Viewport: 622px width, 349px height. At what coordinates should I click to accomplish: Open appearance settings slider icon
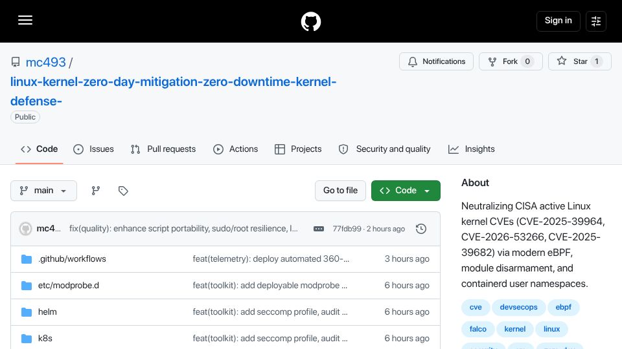click(x=596, y=21)
